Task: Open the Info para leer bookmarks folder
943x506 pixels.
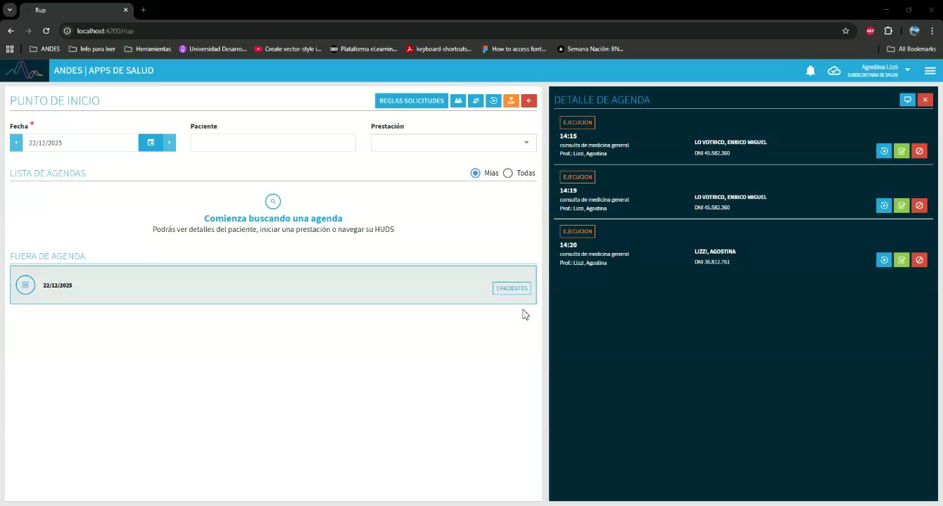Action: (x=91, y=49)
